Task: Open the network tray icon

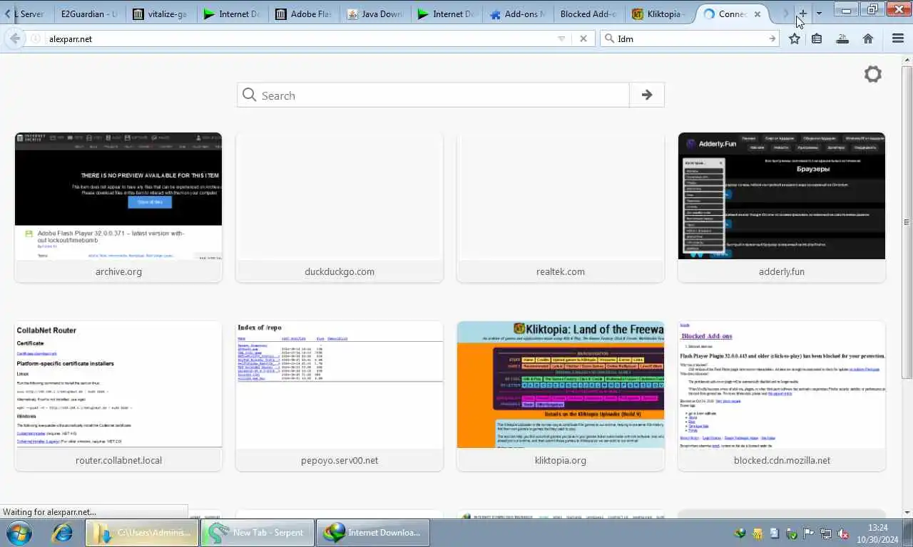Action: pos(825,533)
